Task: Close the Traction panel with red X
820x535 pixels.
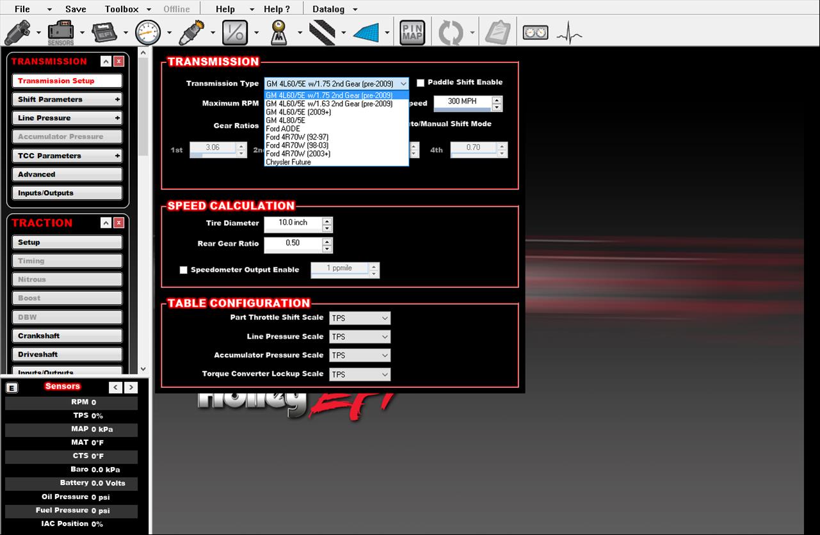Action: 119,223
